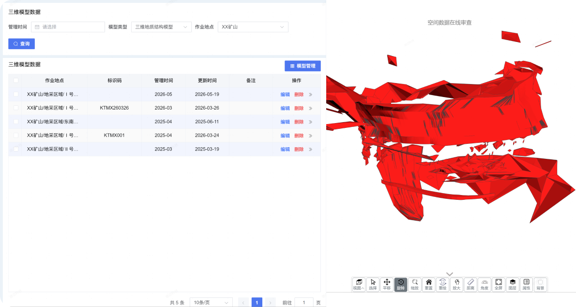576x307 pixels.
Task: Activate the 角度 angle measure tool
Action: click(485, 284)
